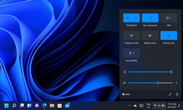Screen dimensions: 183x110
Task: Launch Teams Chat from the taskbar
Action: pos(37,105)
